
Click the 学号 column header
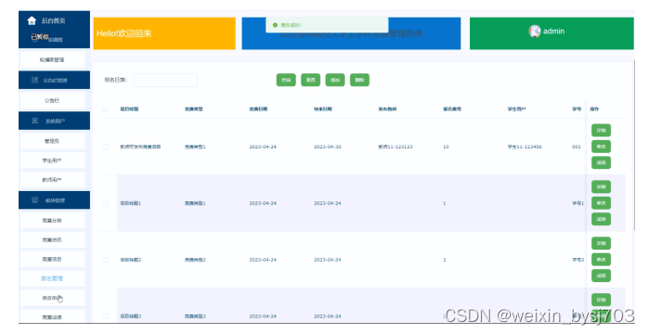pyautogui.click(x=577, y=109)
